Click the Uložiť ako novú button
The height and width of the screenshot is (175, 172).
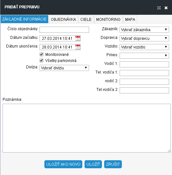click(63, 164)
